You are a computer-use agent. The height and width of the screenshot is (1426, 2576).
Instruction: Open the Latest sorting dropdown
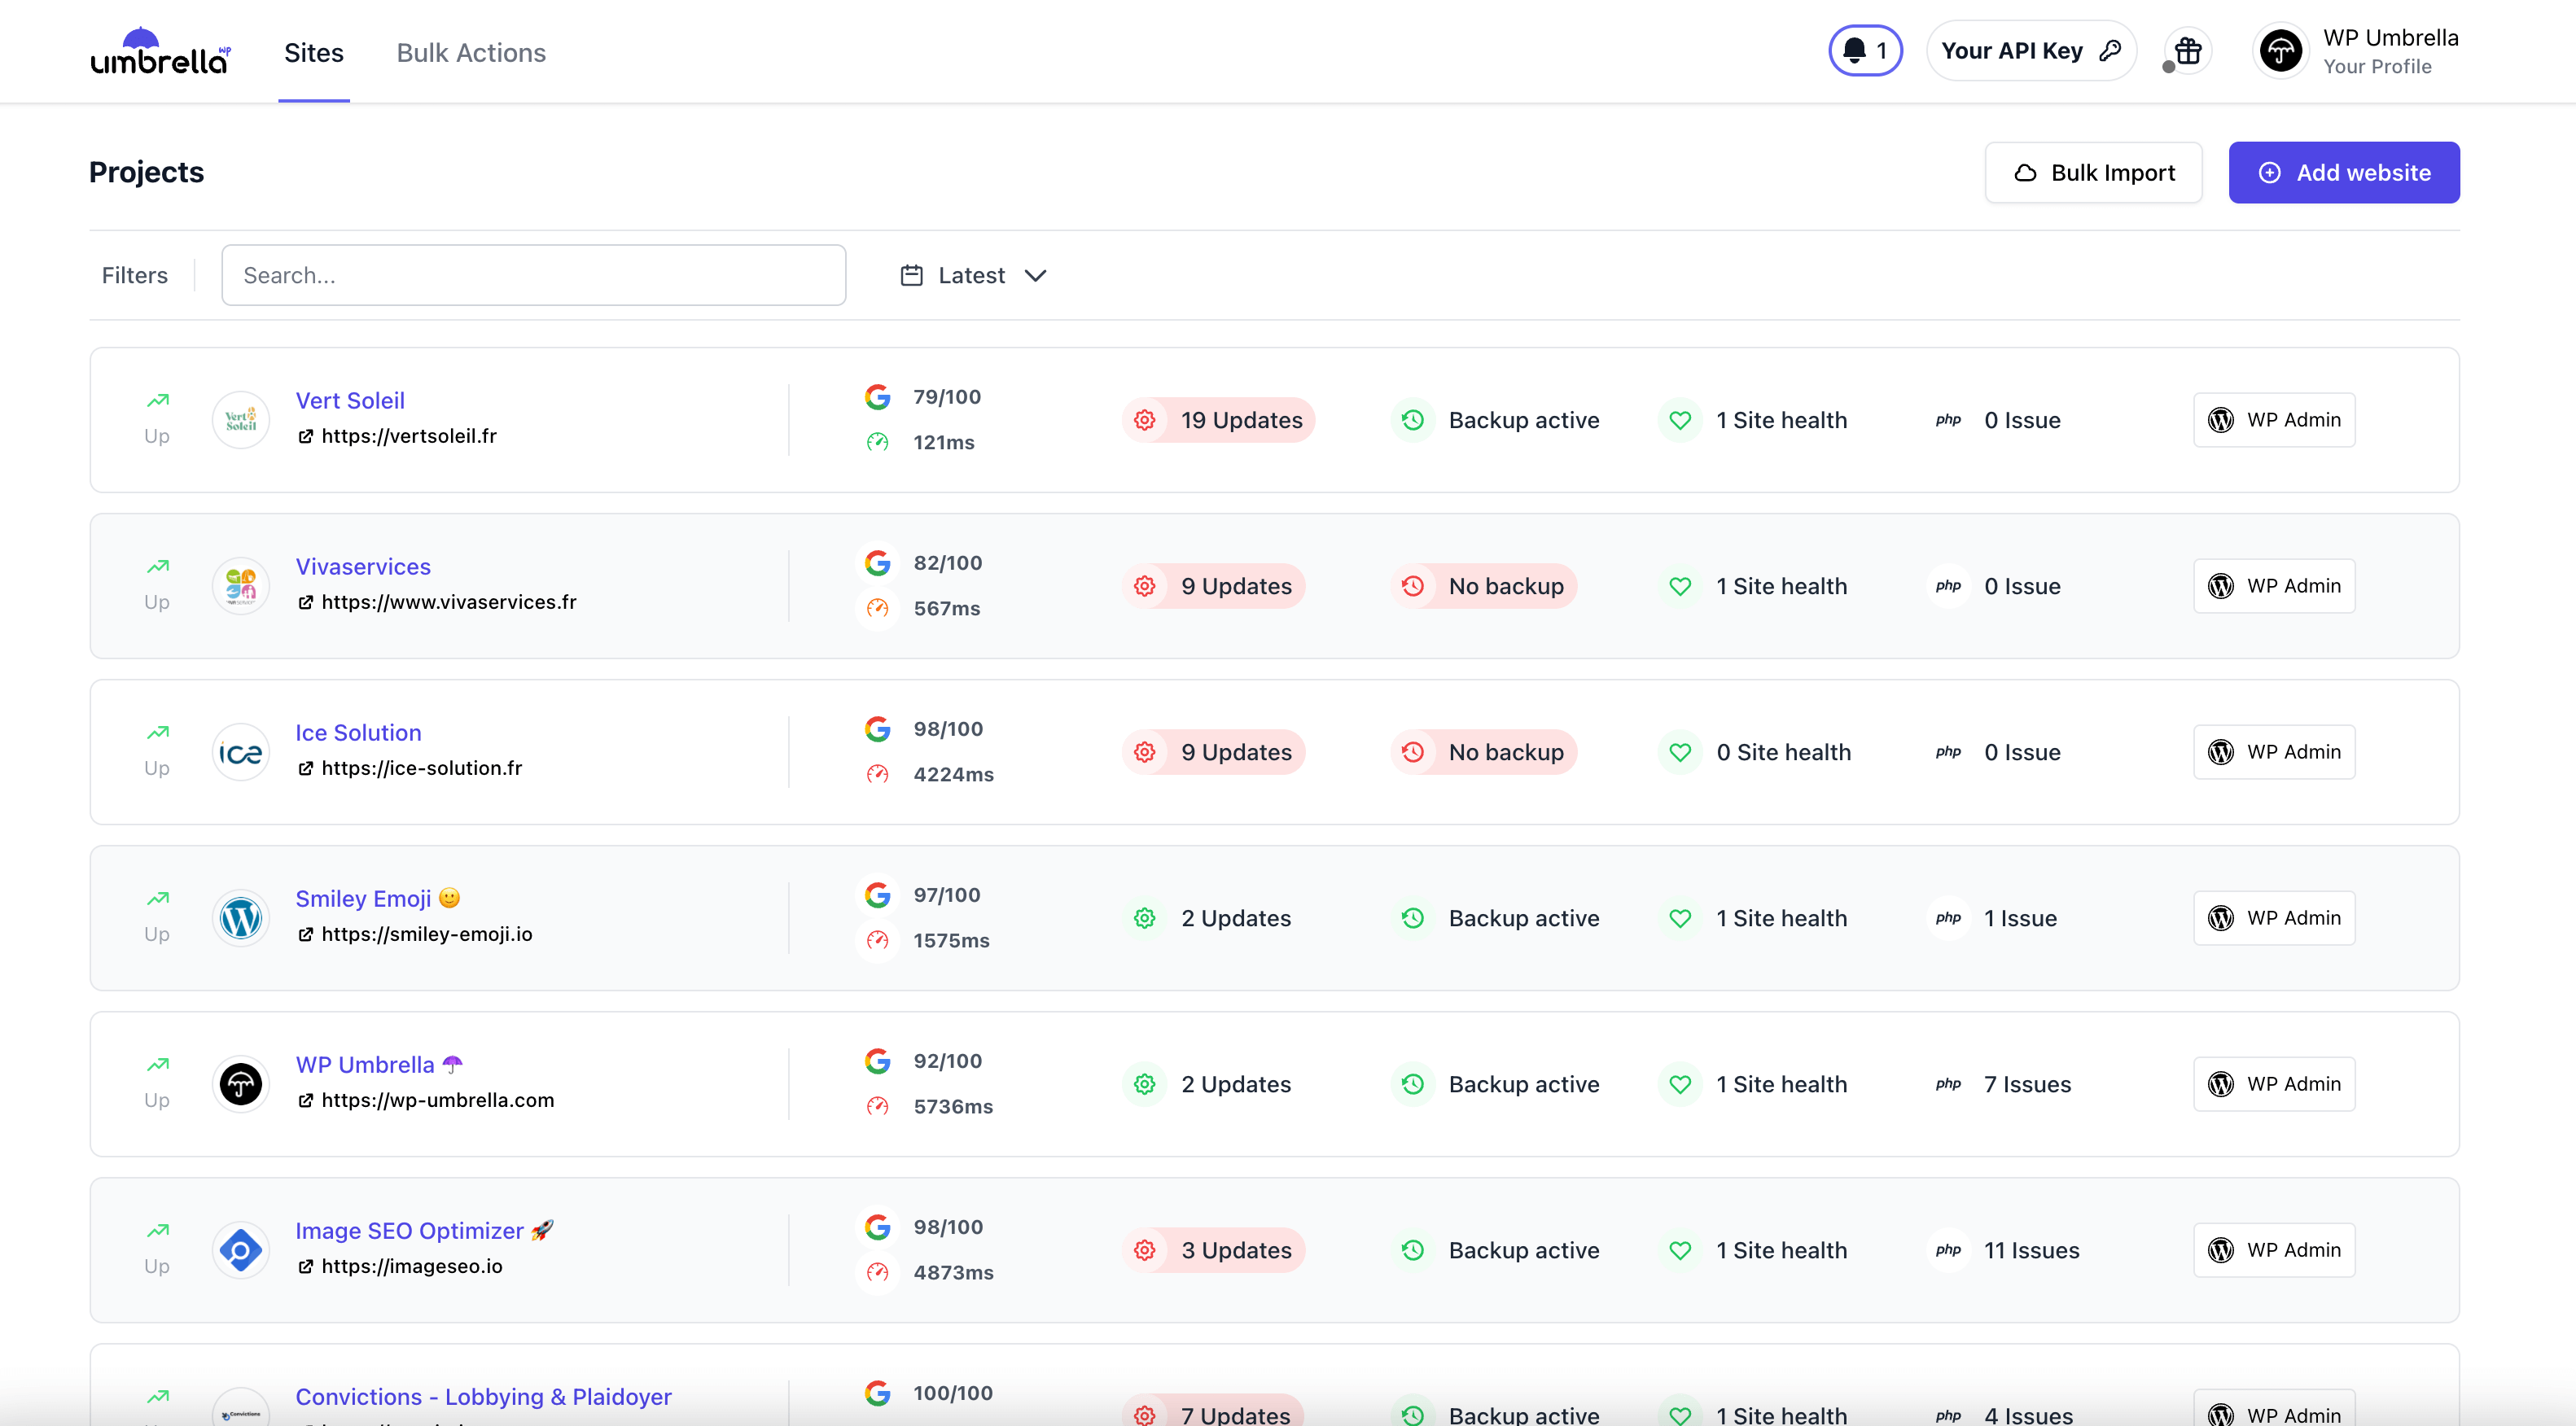click(x=988, y=275)
